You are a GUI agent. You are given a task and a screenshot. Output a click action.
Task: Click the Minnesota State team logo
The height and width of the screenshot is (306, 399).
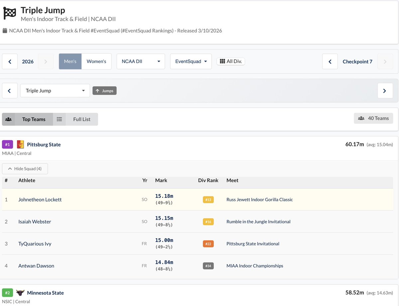(20, 293)
